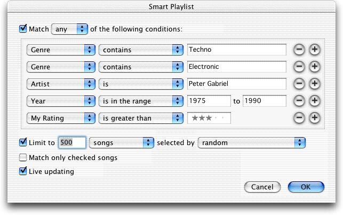This screenshot has height=215, width=343.
Task: Add a condition after the Year row
Action: [x=315, y=101]
